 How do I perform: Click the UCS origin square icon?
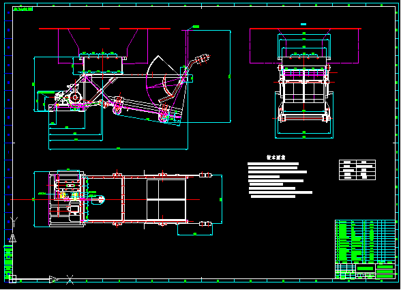pyautogui.click(x=12, y=279)
